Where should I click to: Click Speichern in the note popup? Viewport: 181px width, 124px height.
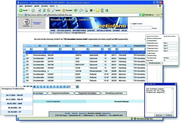click(x=159, y=115)
